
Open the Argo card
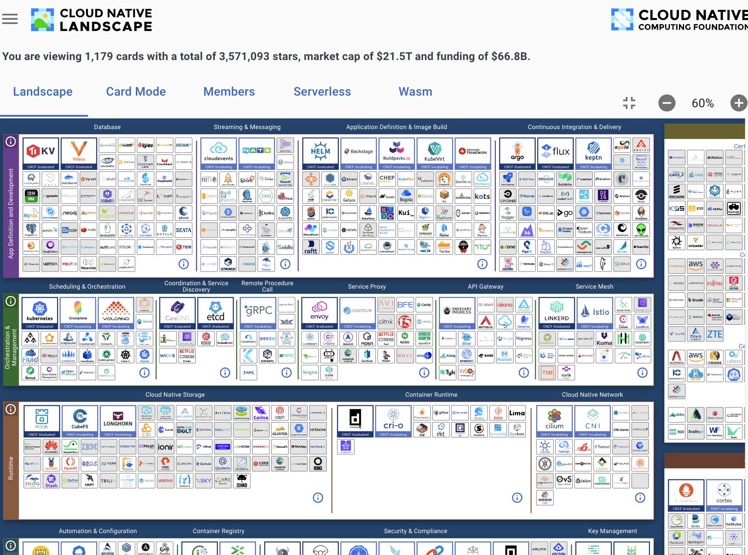coord(517,154)
